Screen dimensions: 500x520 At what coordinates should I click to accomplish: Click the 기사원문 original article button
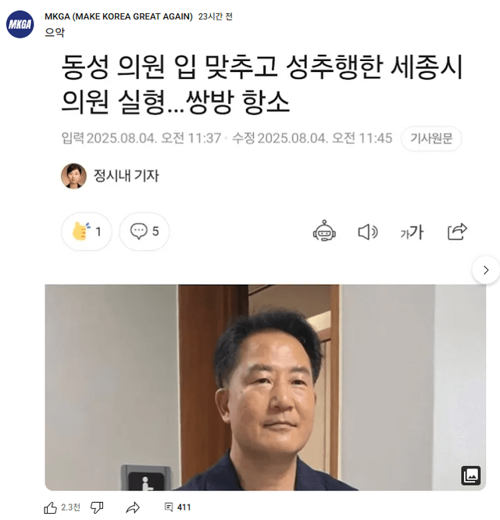point(431,138)
